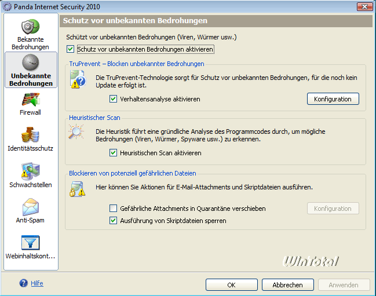Disable Verhaltensanalyse aktivieren checkbox
This screenshot has width=376, height=296.
click(x=113, y=98)
